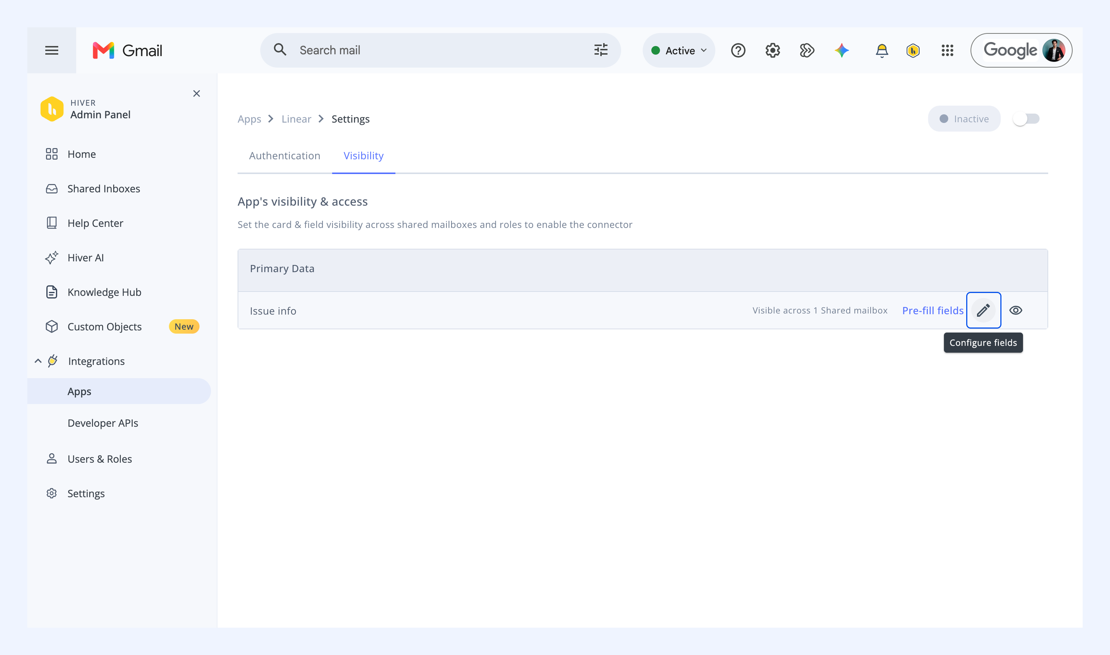Open the Google apps grid launcher
1110x655 pixels.
pyautogui.click(x=947, y=50)
